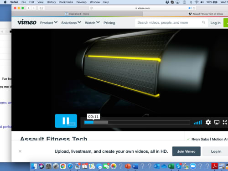Open OneDrive cloud icon in the Dock
This screenshot has height=171, width=228.
coord(164,166)
